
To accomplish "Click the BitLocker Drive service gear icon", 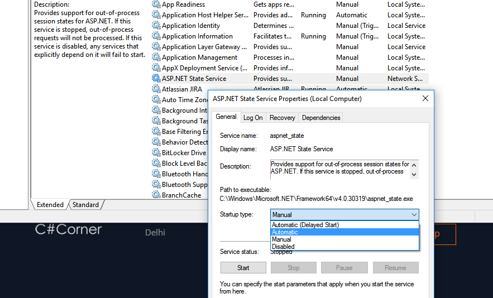I will pos(156,152).
